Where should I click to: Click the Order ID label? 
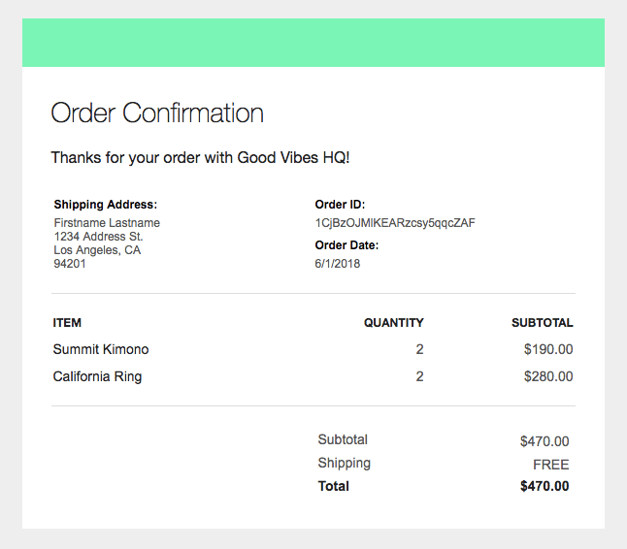click(340, 205)
